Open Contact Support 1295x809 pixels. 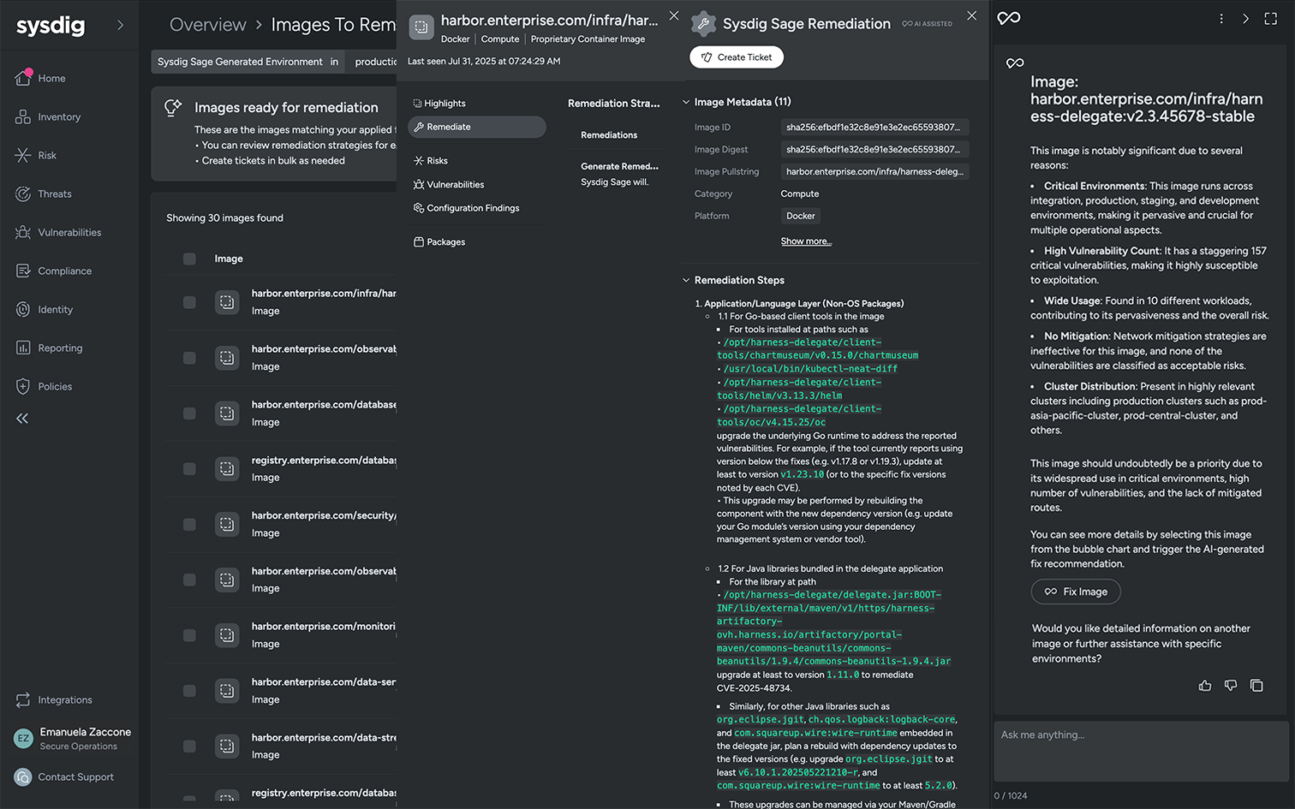[64, 777]
